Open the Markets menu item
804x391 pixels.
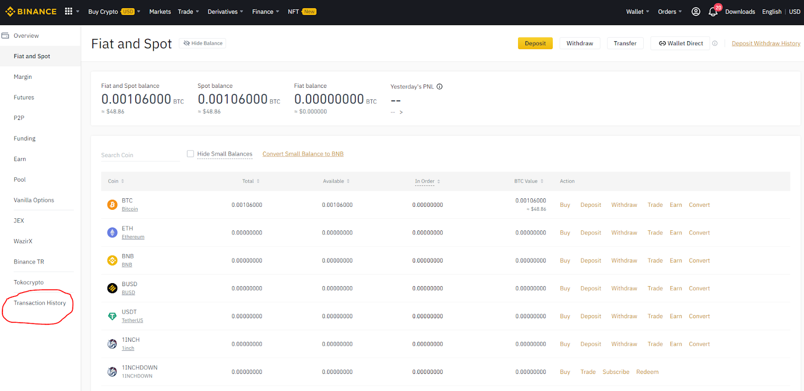coord(160,12)
